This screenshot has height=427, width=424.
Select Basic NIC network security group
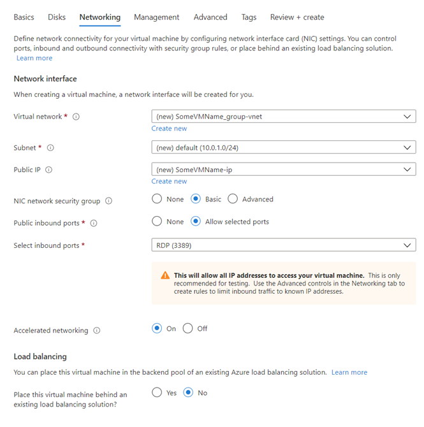[196, 199]
